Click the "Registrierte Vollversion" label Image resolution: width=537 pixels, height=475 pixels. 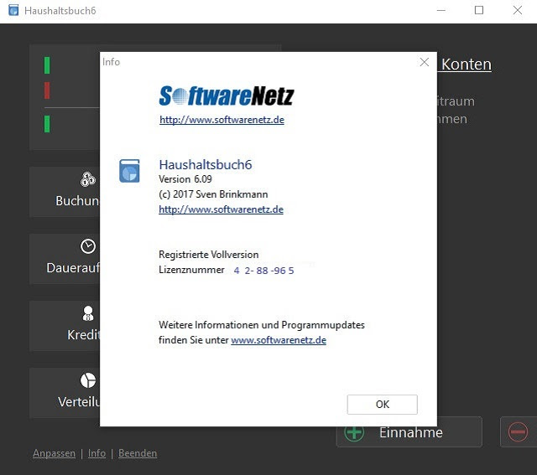(209, 255)
